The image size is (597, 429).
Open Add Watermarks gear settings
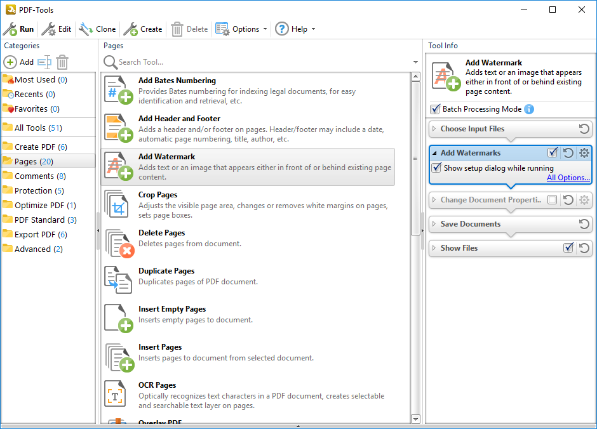click(x=584, y=153)
